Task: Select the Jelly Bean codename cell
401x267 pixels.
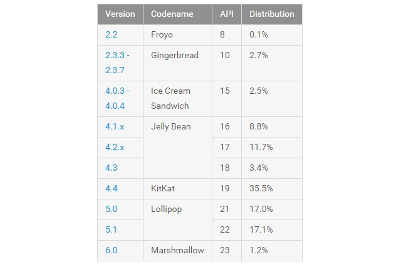Action: click(x=177, y=148)
